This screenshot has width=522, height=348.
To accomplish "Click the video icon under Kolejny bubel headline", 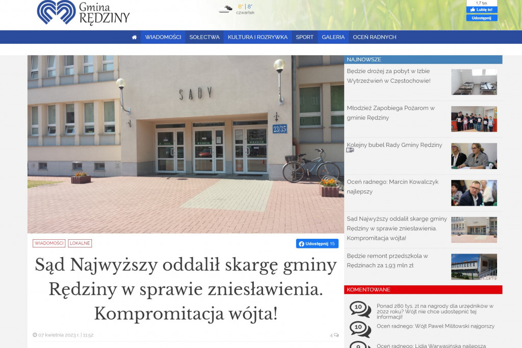I will (350, 150).
